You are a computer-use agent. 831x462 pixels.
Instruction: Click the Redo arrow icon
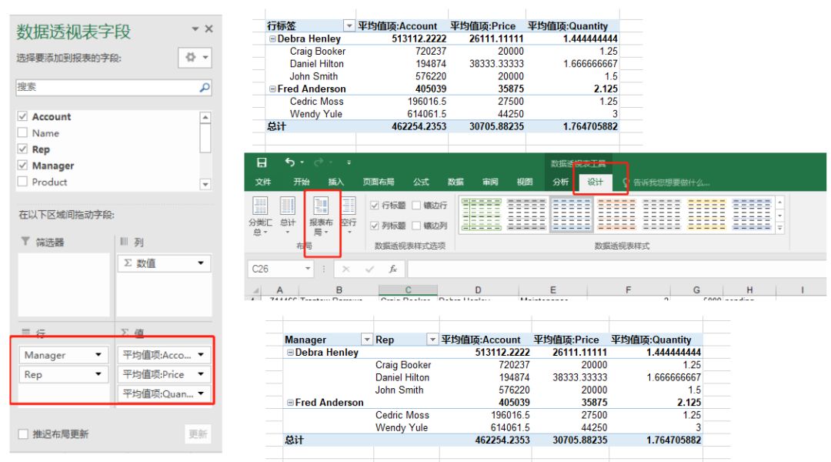[319, 162]
